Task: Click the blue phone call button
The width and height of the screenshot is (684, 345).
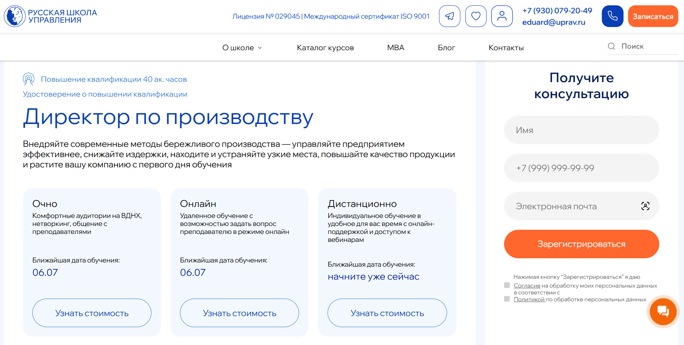Action: tap(612, 16)
